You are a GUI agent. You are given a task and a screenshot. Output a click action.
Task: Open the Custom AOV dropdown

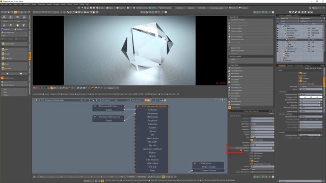pos(263,169)
